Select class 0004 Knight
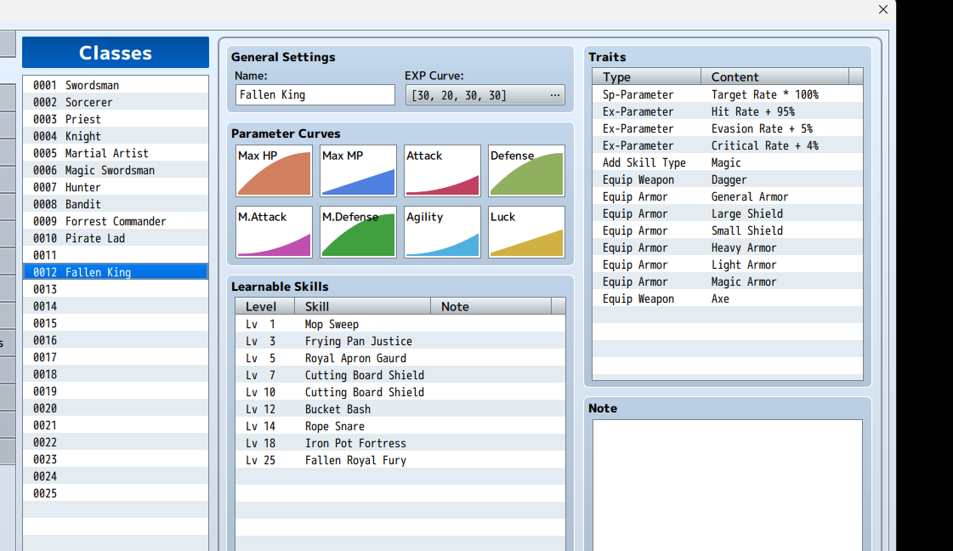This screenshot has height=551, width=953. pyautogui.click(x=116, y=136)
